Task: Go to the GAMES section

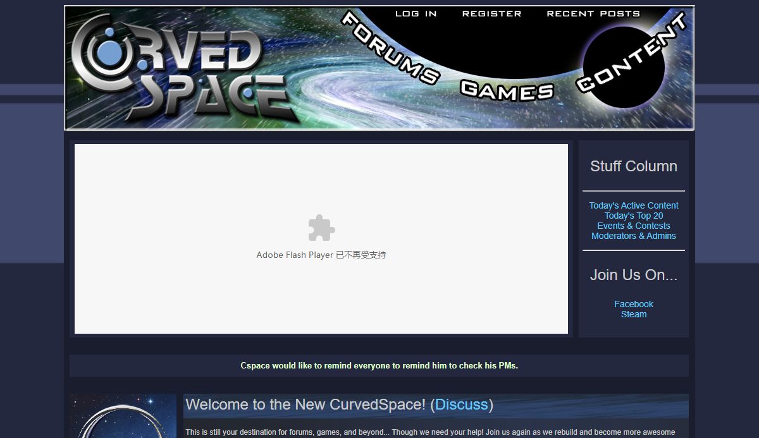Action: 507,90
